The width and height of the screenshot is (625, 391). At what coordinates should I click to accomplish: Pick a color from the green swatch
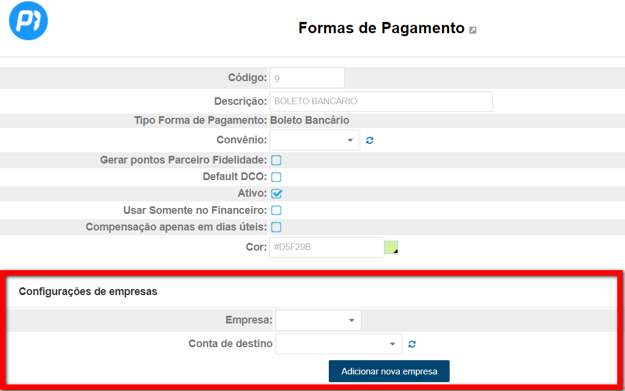click(x=391, y=247)
